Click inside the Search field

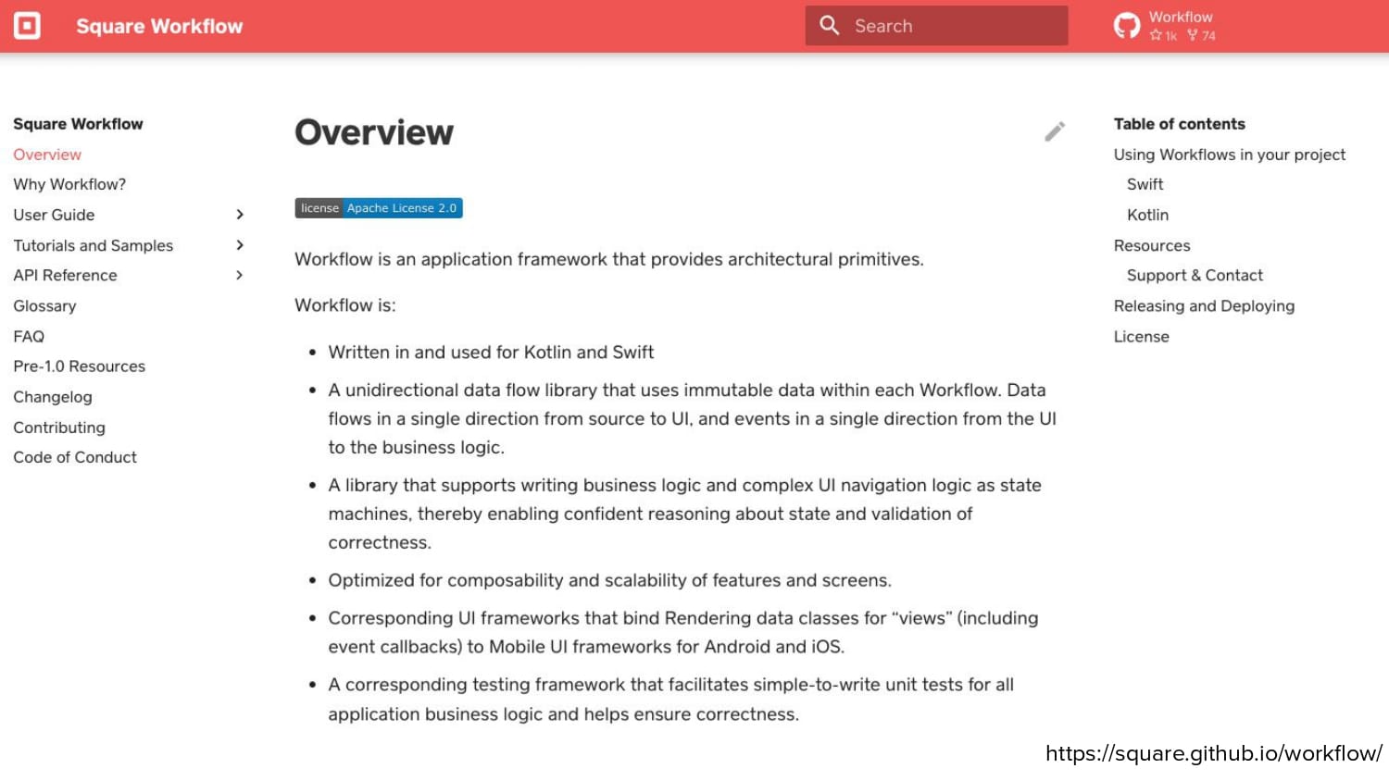[x=936, y=26]
